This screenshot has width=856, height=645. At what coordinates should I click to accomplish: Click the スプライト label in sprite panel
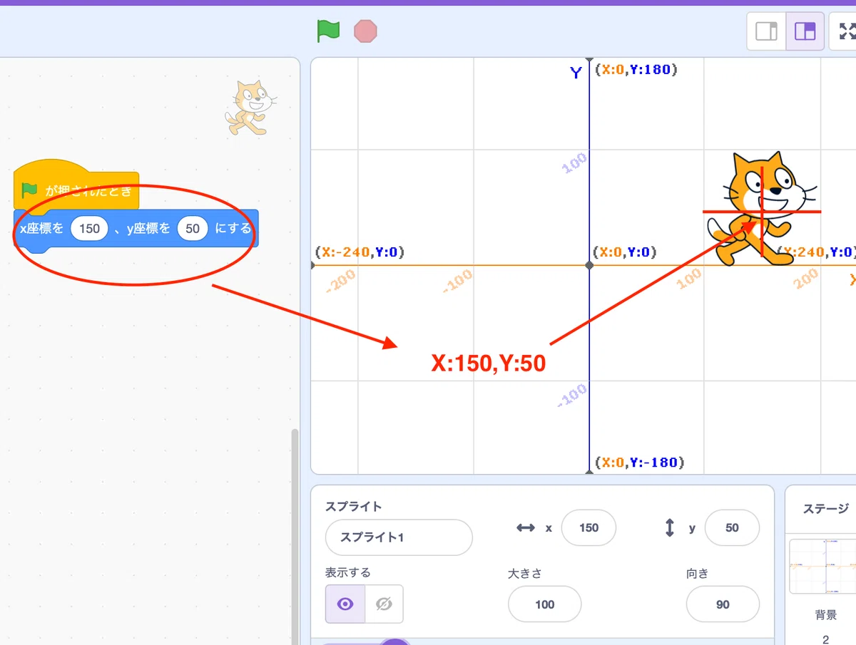(354, 507)
